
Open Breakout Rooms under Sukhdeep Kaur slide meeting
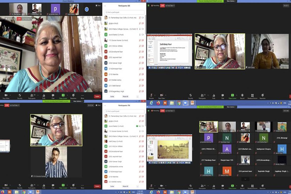tap(252, 96)
